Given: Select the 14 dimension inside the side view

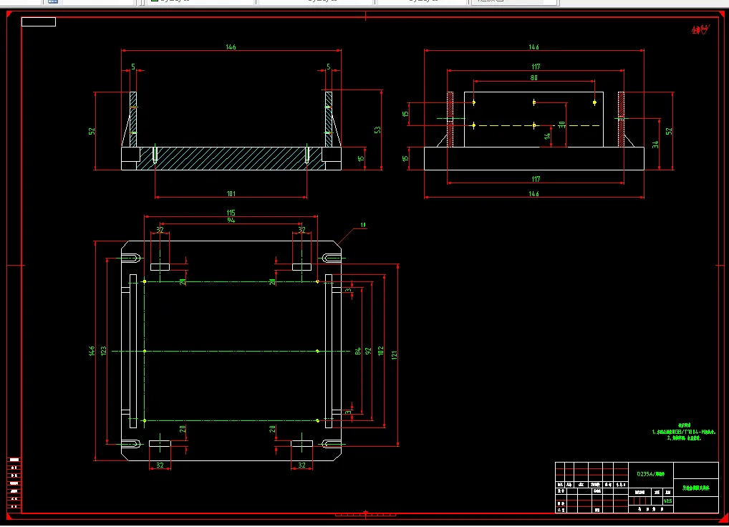Looking at the screenshot, I should [x=547, y=136].
